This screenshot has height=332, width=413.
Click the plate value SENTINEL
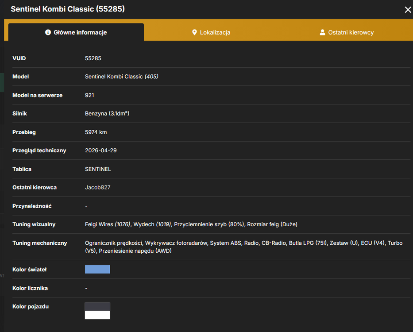(x=98, y=169)
